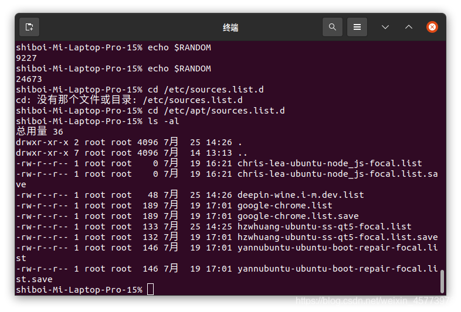461x312 pixels.
Task: Click the st.save wrapped filename fragment
Action: point(34,279)
